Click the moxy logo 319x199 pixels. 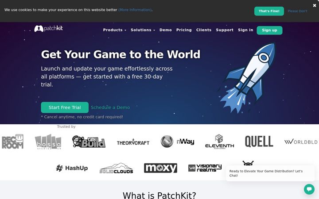coord(160,168)
